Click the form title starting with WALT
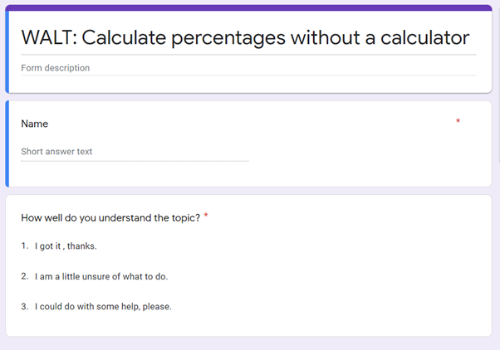 245,38
